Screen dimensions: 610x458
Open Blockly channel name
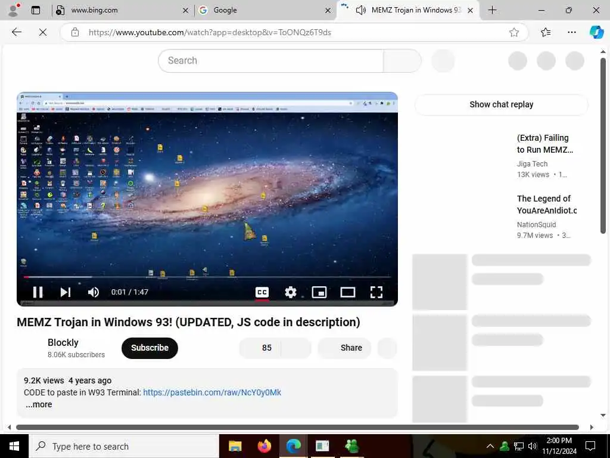coord(63,342)
